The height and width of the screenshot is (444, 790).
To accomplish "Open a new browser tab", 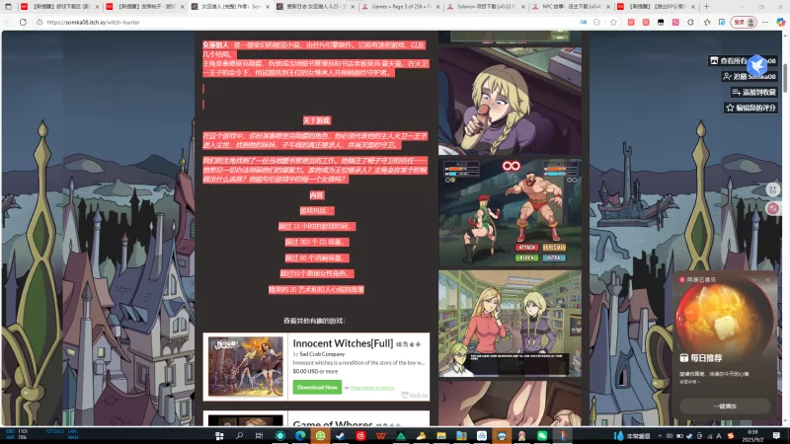I will pos(706,7).
